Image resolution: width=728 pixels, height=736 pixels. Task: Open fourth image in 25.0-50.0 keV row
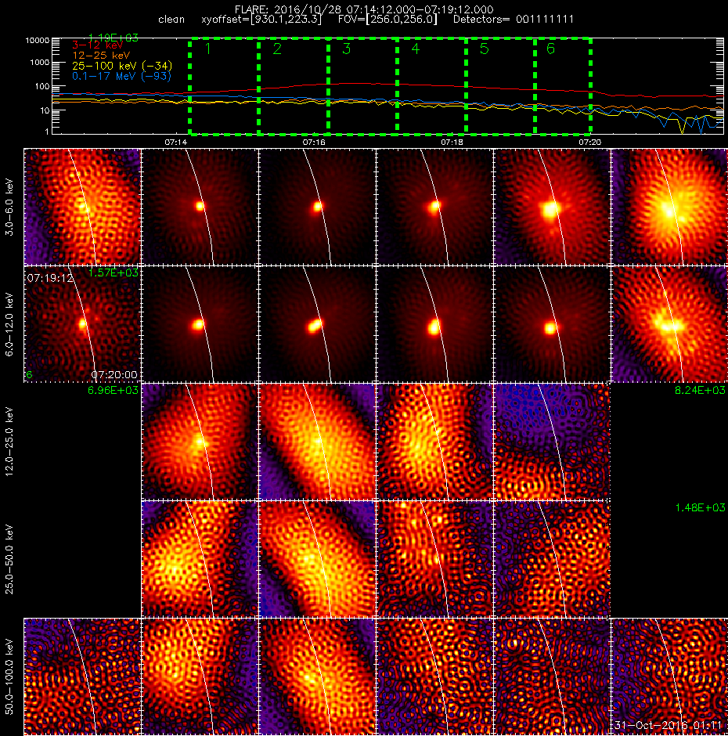(552, 558)
